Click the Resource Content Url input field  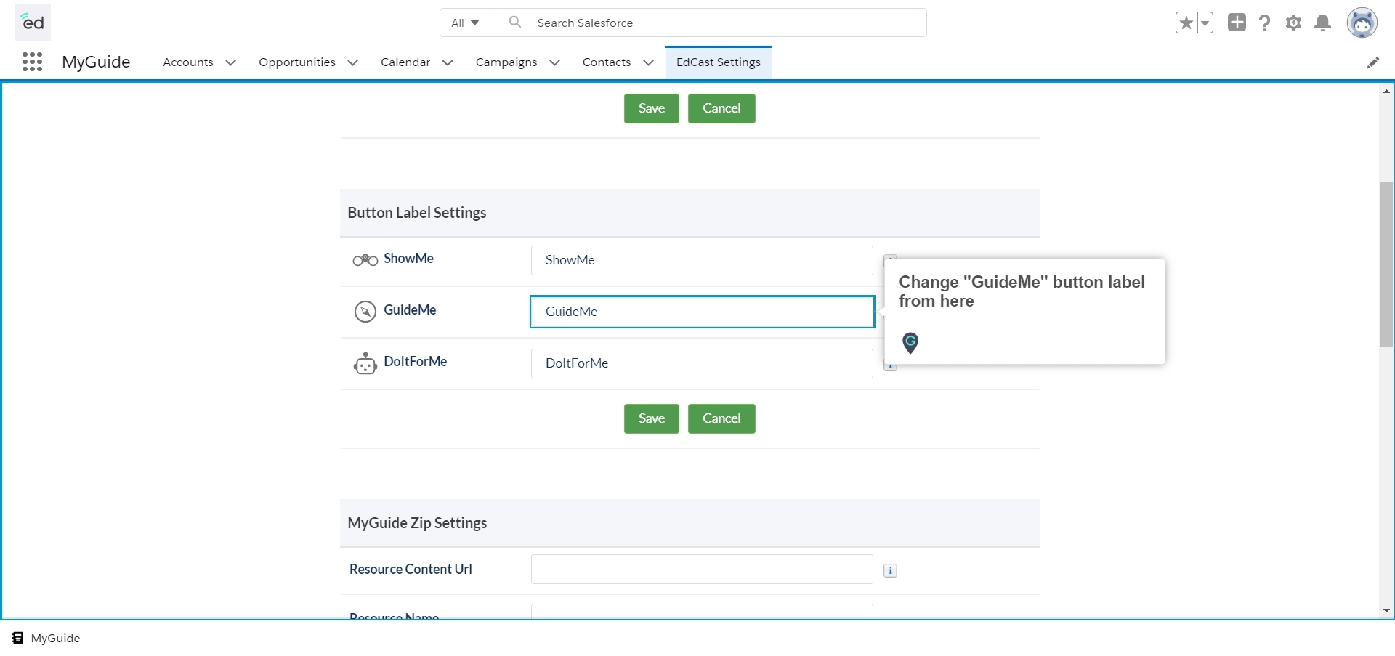pyautogui.click(x=702, y=570)
